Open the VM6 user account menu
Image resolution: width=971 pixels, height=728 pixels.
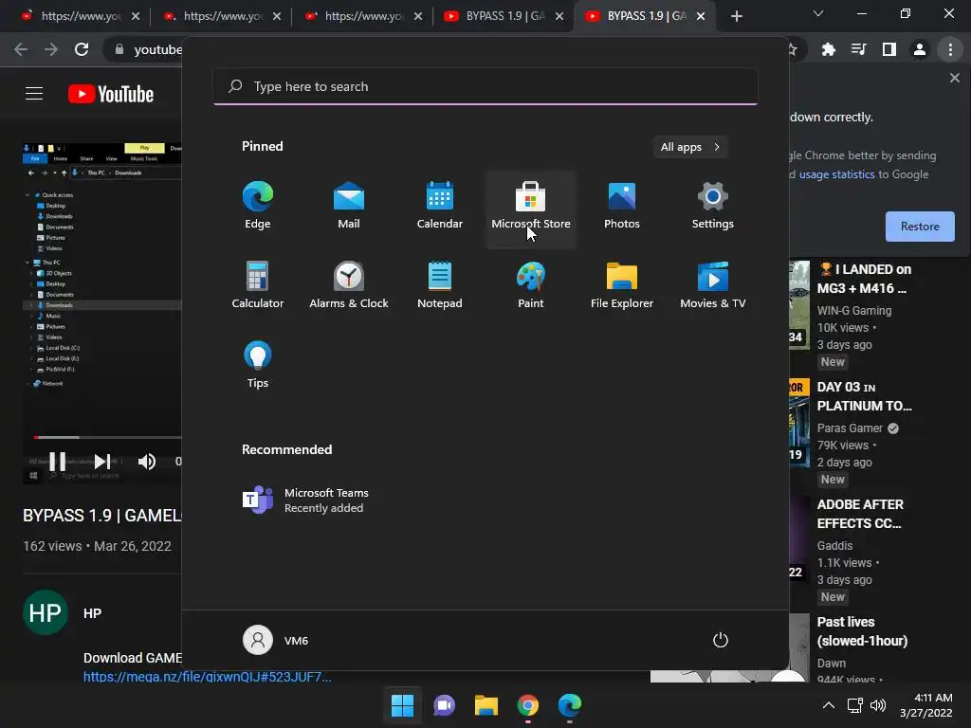coord(276,640)
